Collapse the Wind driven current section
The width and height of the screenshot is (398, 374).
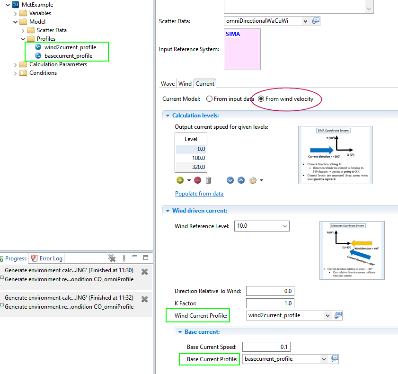(x=167, y=211)
